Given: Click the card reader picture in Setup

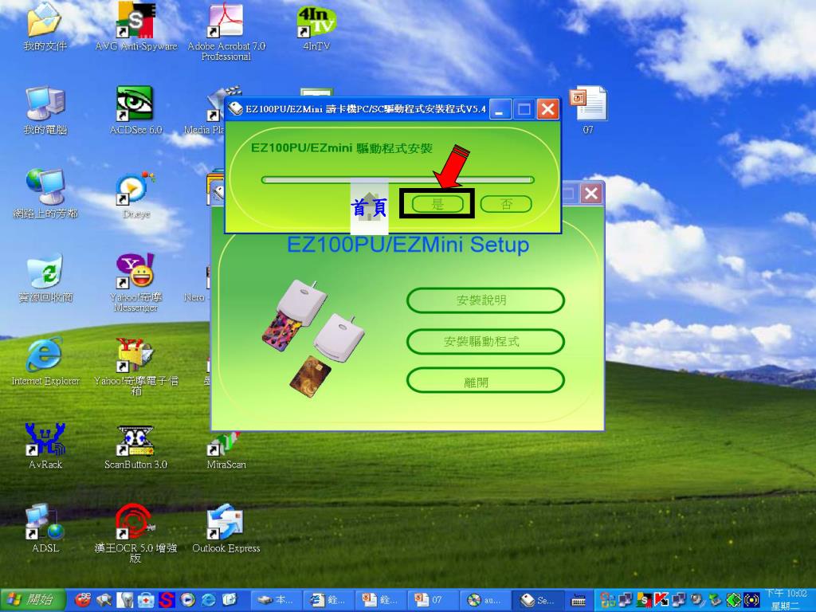Looking at the screenshot, I should (x=313, y=338).
